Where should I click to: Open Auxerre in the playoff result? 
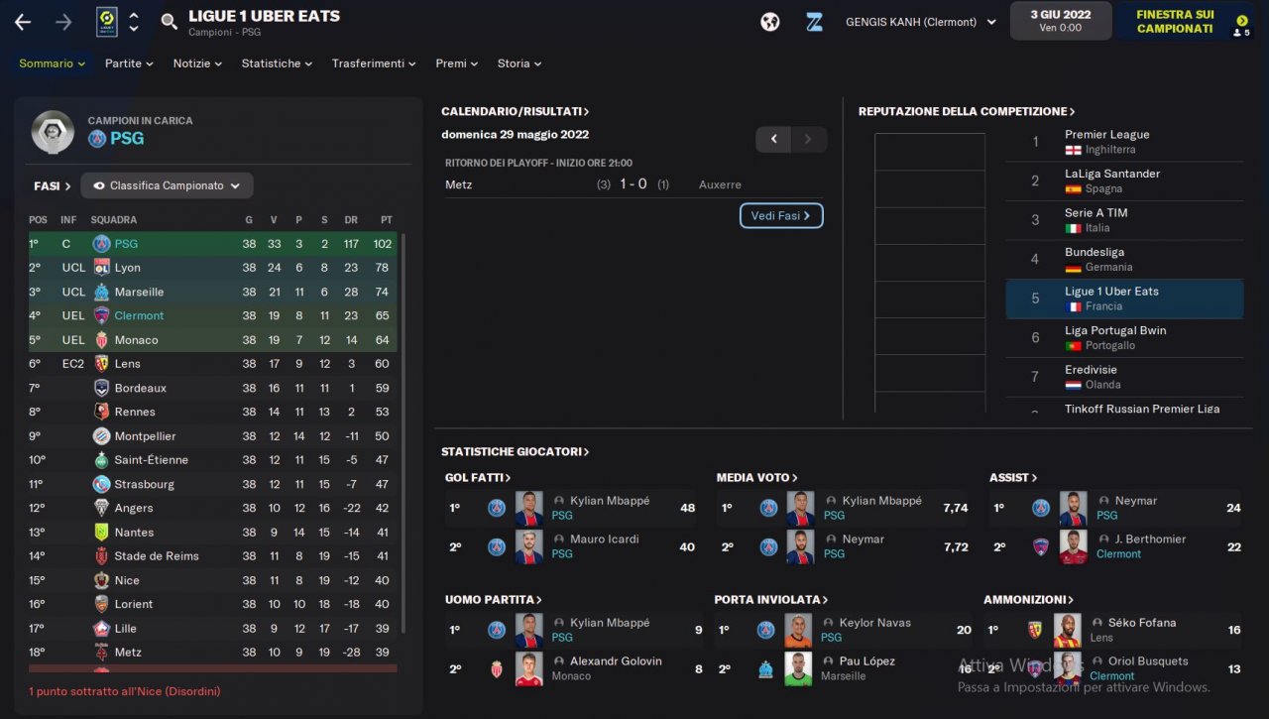(x=720, y=184)
